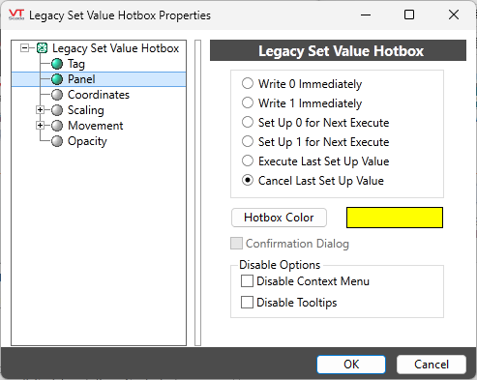Viewport: 477px width, 380px height.
Task: Close the properties dialog window
Action: click(454, 15)
